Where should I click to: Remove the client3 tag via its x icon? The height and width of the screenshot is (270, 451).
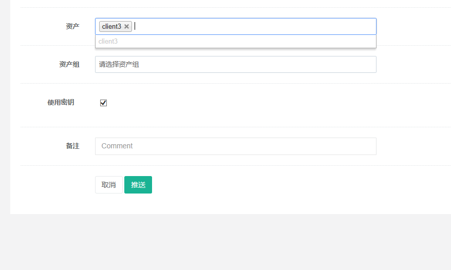pos(126,27)
